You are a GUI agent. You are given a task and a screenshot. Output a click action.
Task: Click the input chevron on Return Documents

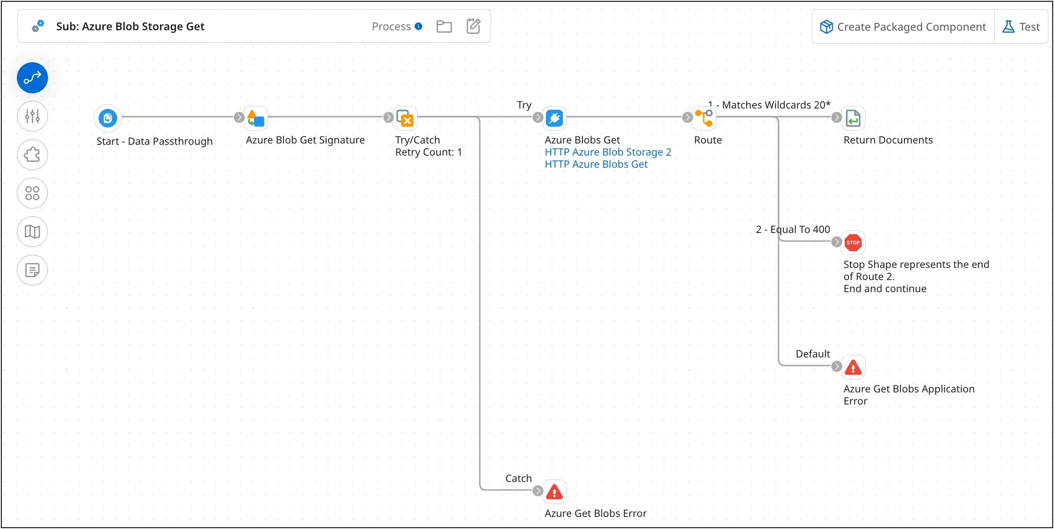coord(836,117)
